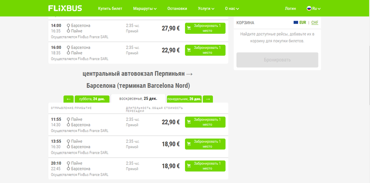This screenshot has height=183, width=370.
Task: Go to previous day with left arrow
Action: [x=69, y=99]
